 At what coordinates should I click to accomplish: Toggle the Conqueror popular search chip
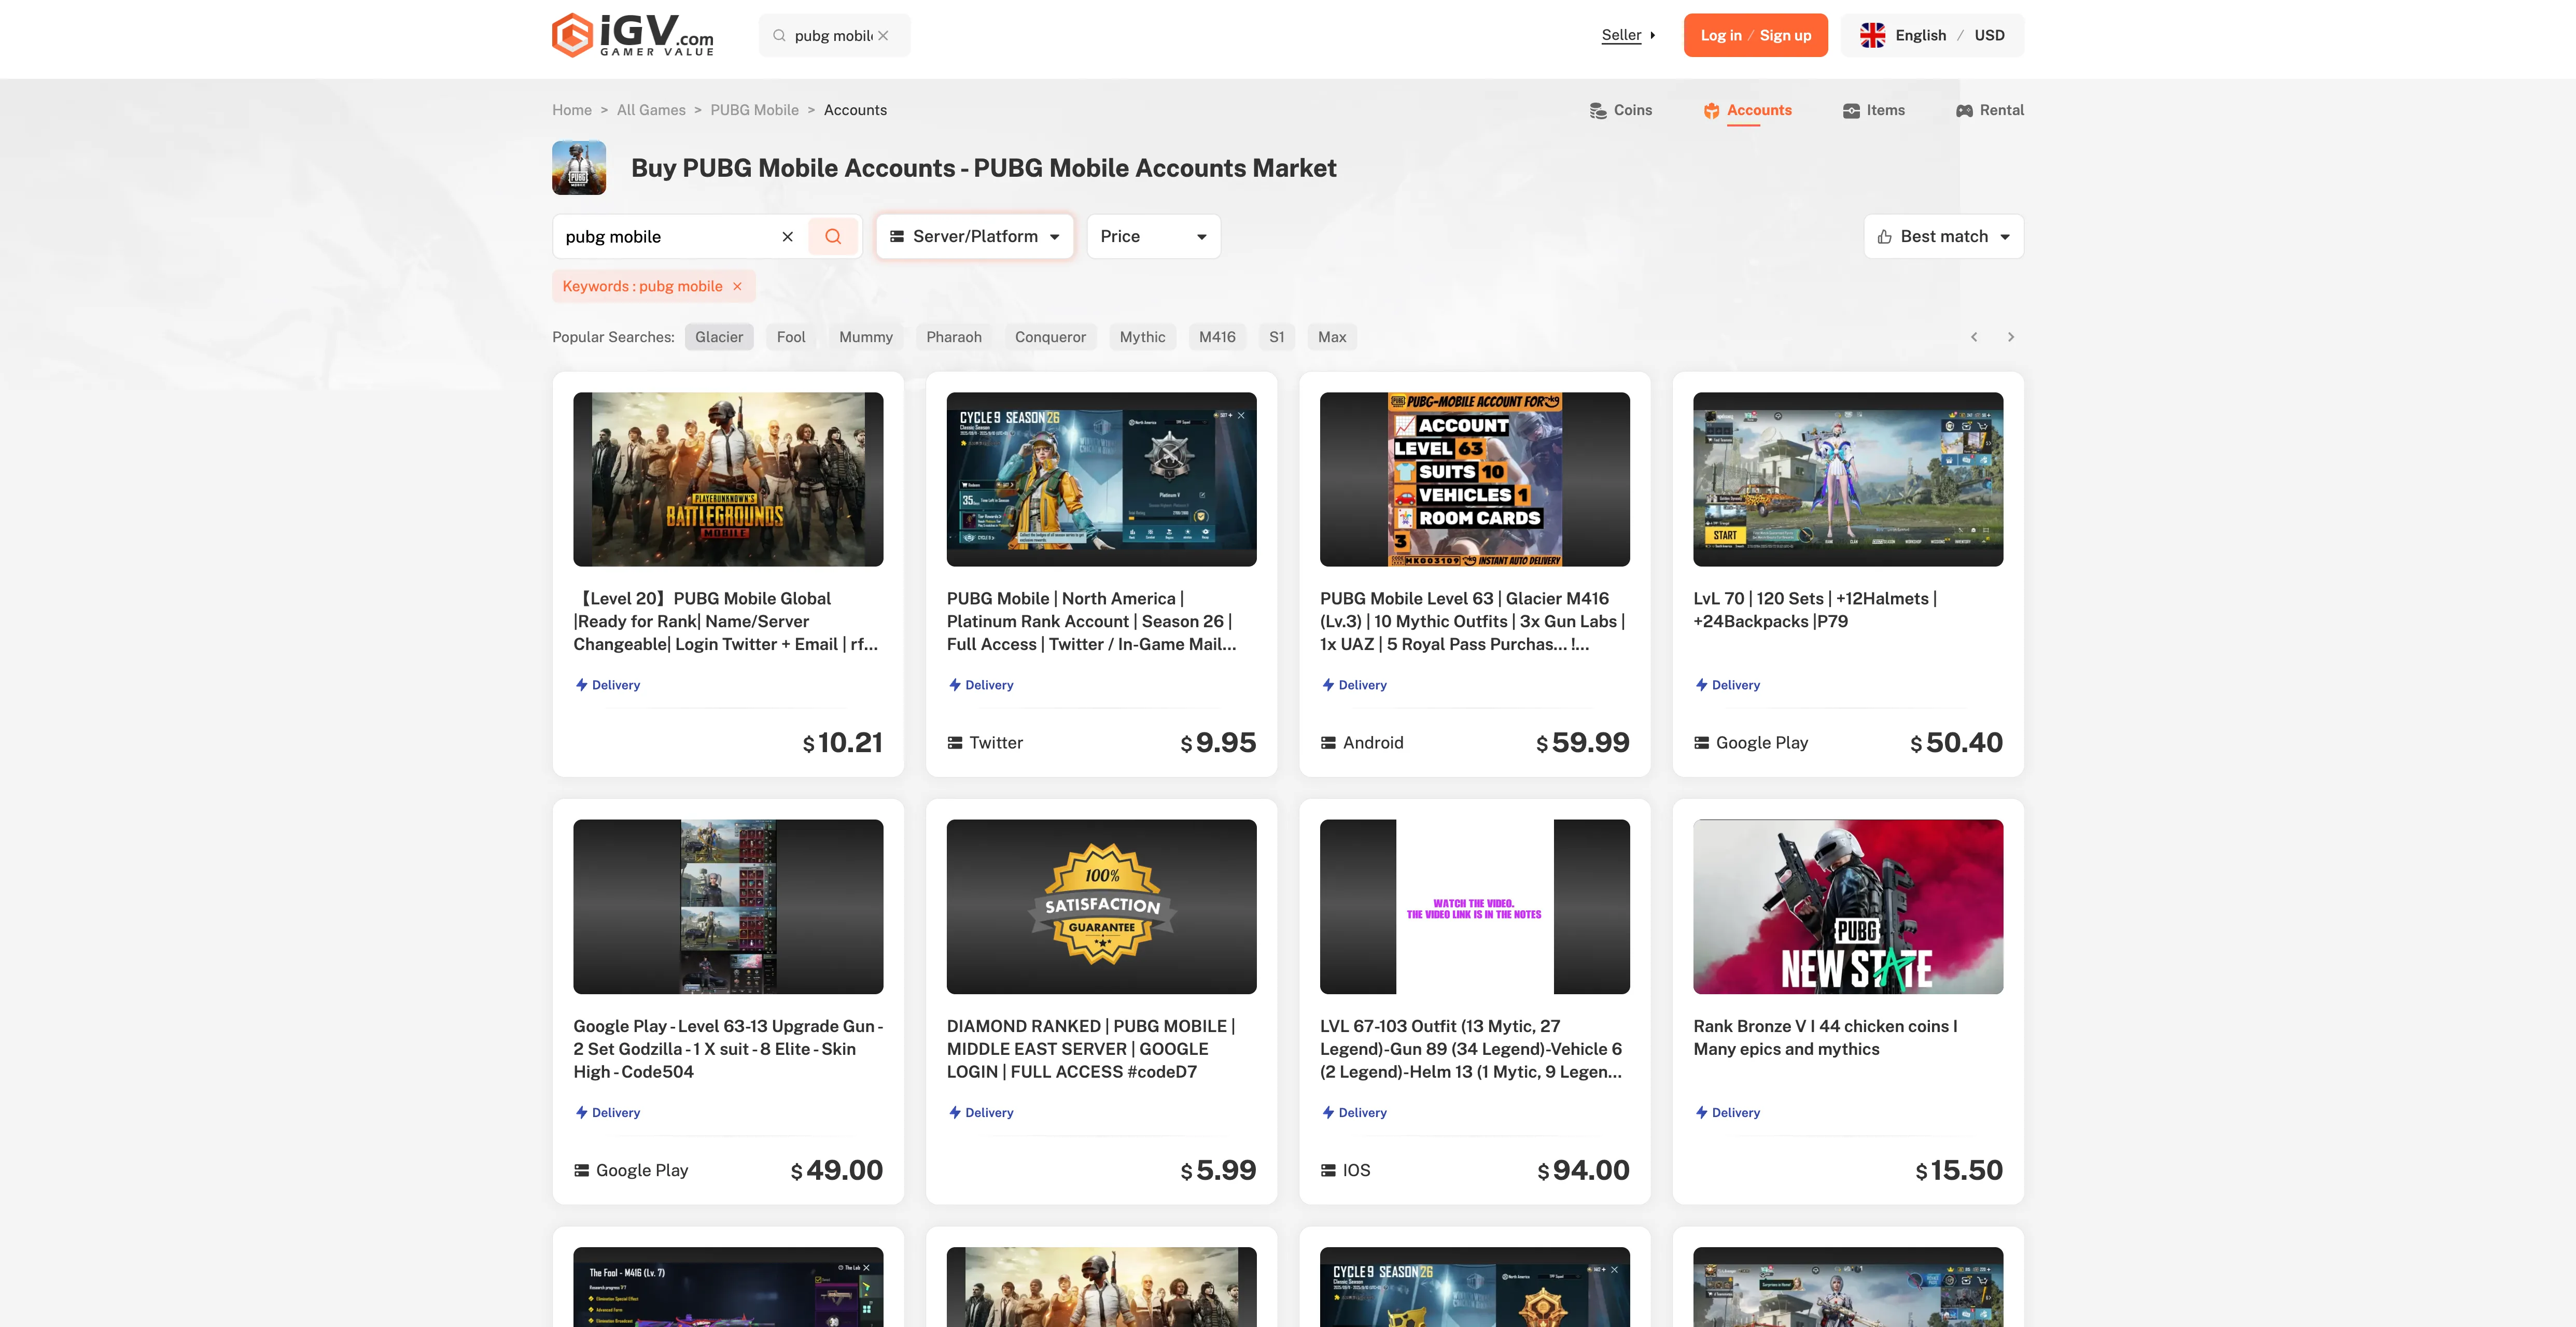pos(1049,337)
